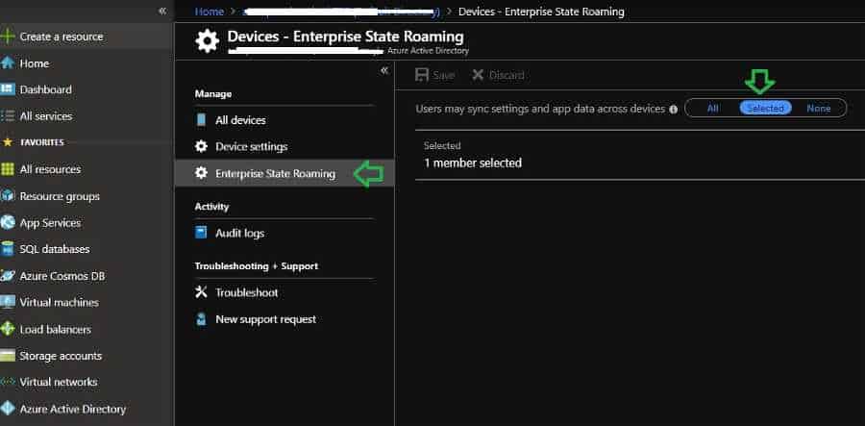Image resolution: width=865 pixels, height=426 pixels.
Task: Open Device settings menu item
Action: tap(284, 146)
